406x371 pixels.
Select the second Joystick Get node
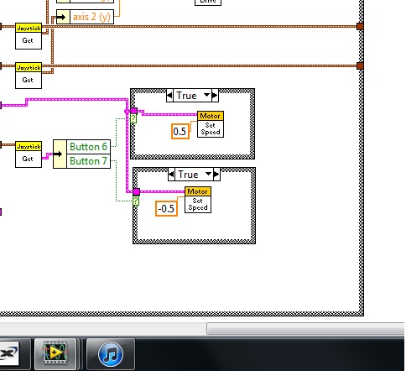[x=29, y=76]
